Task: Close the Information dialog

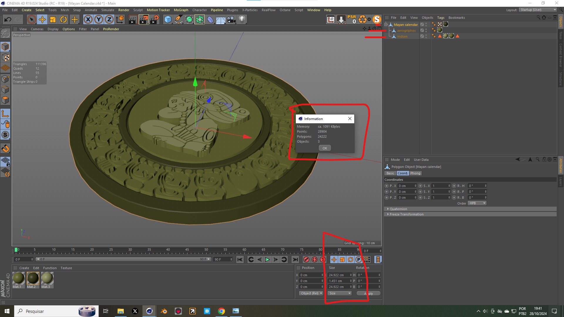Action: point(350,119)
